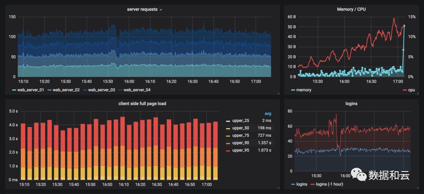This screenshot has width=424, height=194.
Task: Open the Memory / CPU panel title menu
Action: (351, 9)
